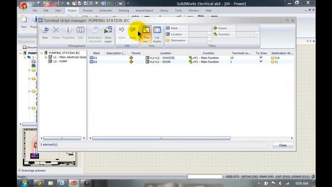Sort by Mark column header
This screenshot has height=187, width=332.
(x=96, y=53)
